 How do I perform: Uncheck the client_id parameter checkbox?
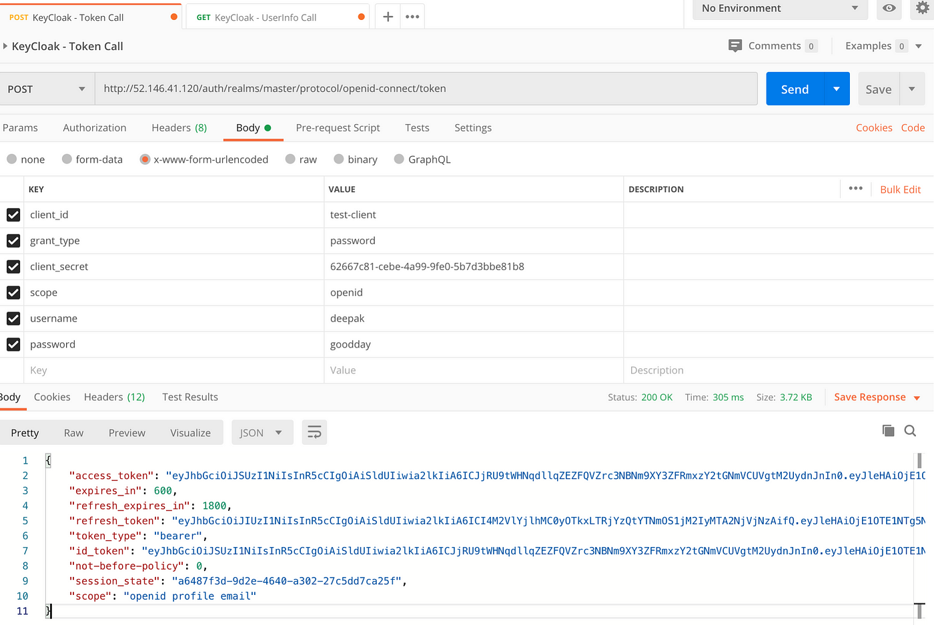[13, 215]
